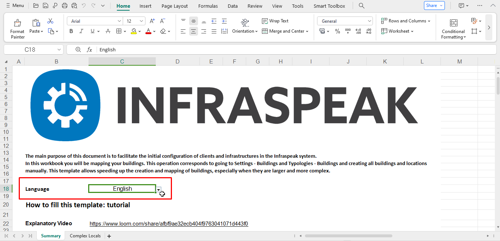Decrease decimal places
The width and height of the screenshot is (500, 241).
[x=369, y=31]
